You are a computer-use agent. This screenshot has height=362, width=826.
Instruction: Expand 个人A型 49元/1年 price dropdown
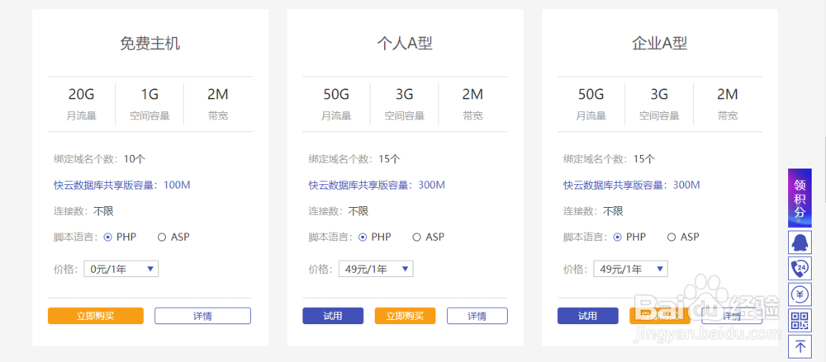pos(376,269)
